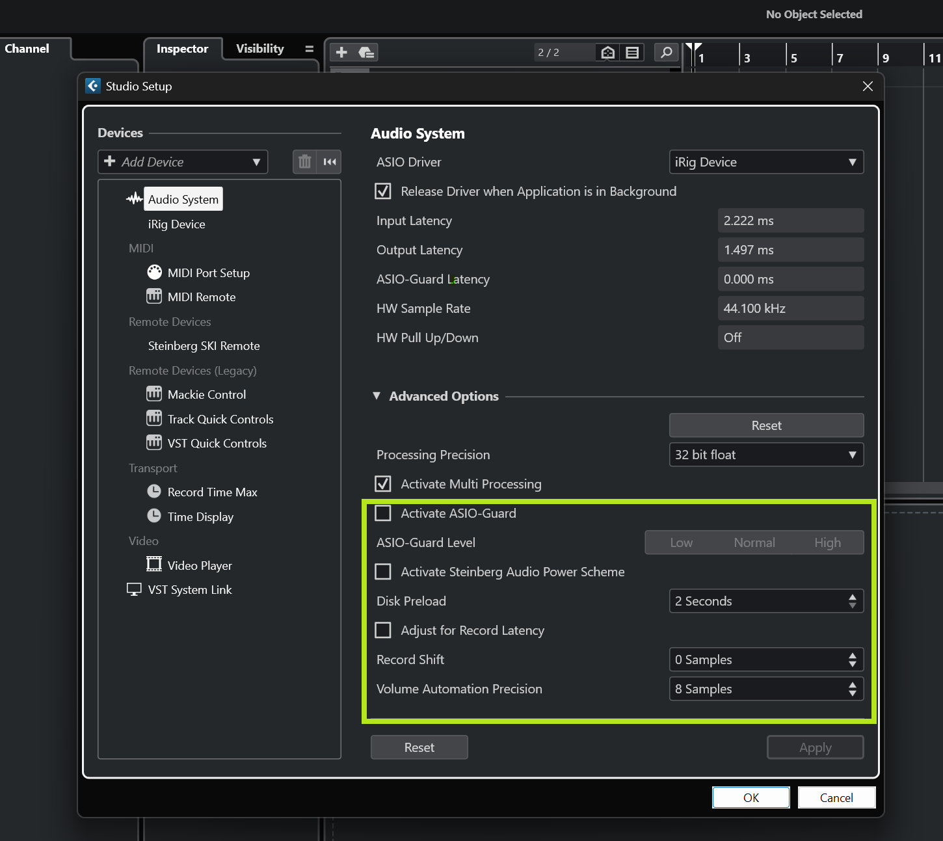The height and width of the screenshot is (841, 943).
Task: Click the Track Quick Controls icon
Action: 154,419
